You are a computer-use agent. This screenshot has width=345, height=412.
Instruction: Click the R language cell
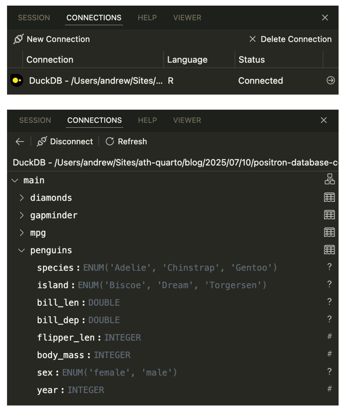pos(171,81)
